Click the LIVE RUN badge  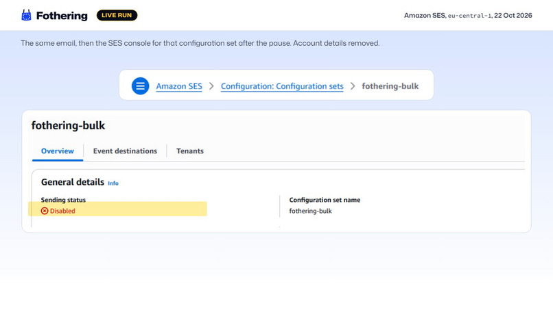click(117, 15)
